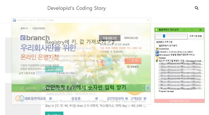This screenshot has height=115, width=209.
Task: Open Developist's Coding Story blog title
Action: 77,8
